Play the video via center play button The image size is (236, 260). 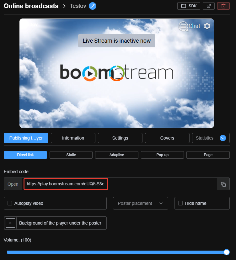117,73
